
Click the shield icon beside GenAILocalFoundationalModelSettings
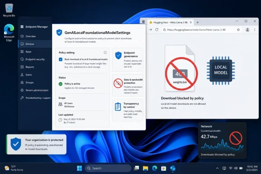(59, 33)
